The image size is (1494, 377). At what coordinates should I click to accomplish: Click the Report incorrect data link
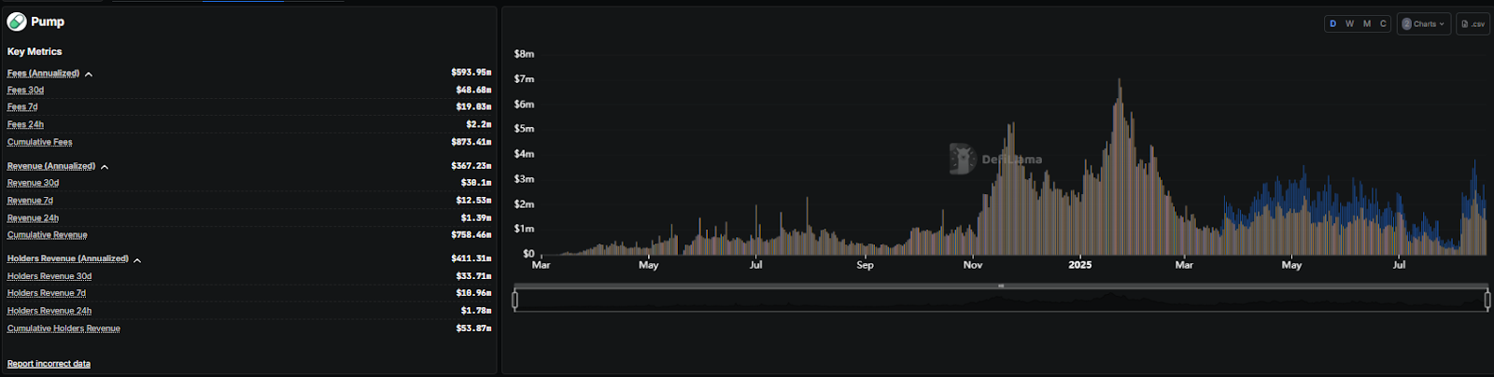[x=49, y=364]
